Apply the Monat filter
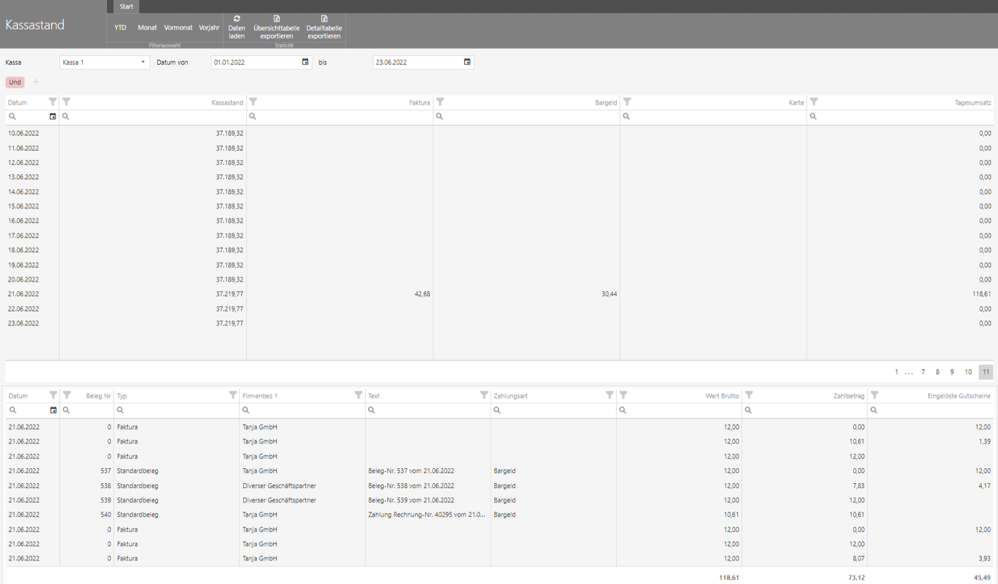The height and width of the screenshot is (584, 998). pyautogui.click(x=147, y=27)
